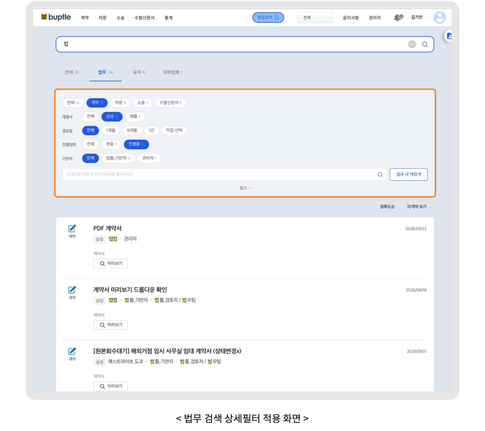Click contract icon beside [원본회수대기] 해외거점 entry
The height and width of the screenshot is (431, 485).
[x=72, y=351]
